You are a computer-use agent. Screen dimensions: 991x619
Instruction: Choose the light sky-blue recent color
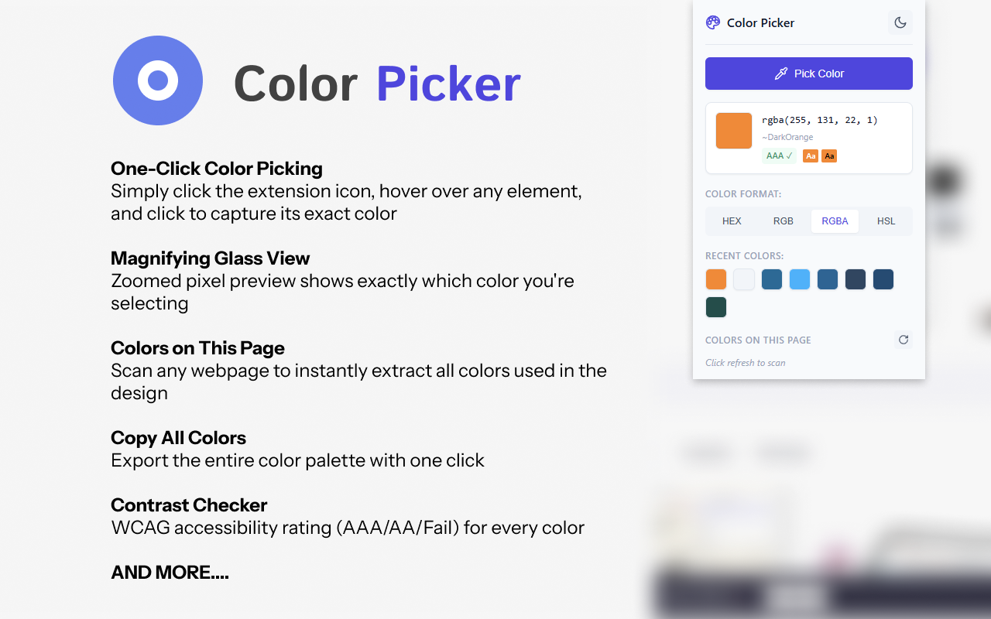click(799, 279)
